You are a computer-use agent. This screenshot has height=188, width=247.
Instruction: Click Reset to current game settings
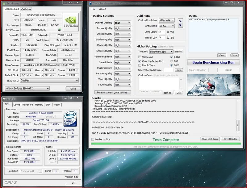pyautogui.click(x=112, y=92)
